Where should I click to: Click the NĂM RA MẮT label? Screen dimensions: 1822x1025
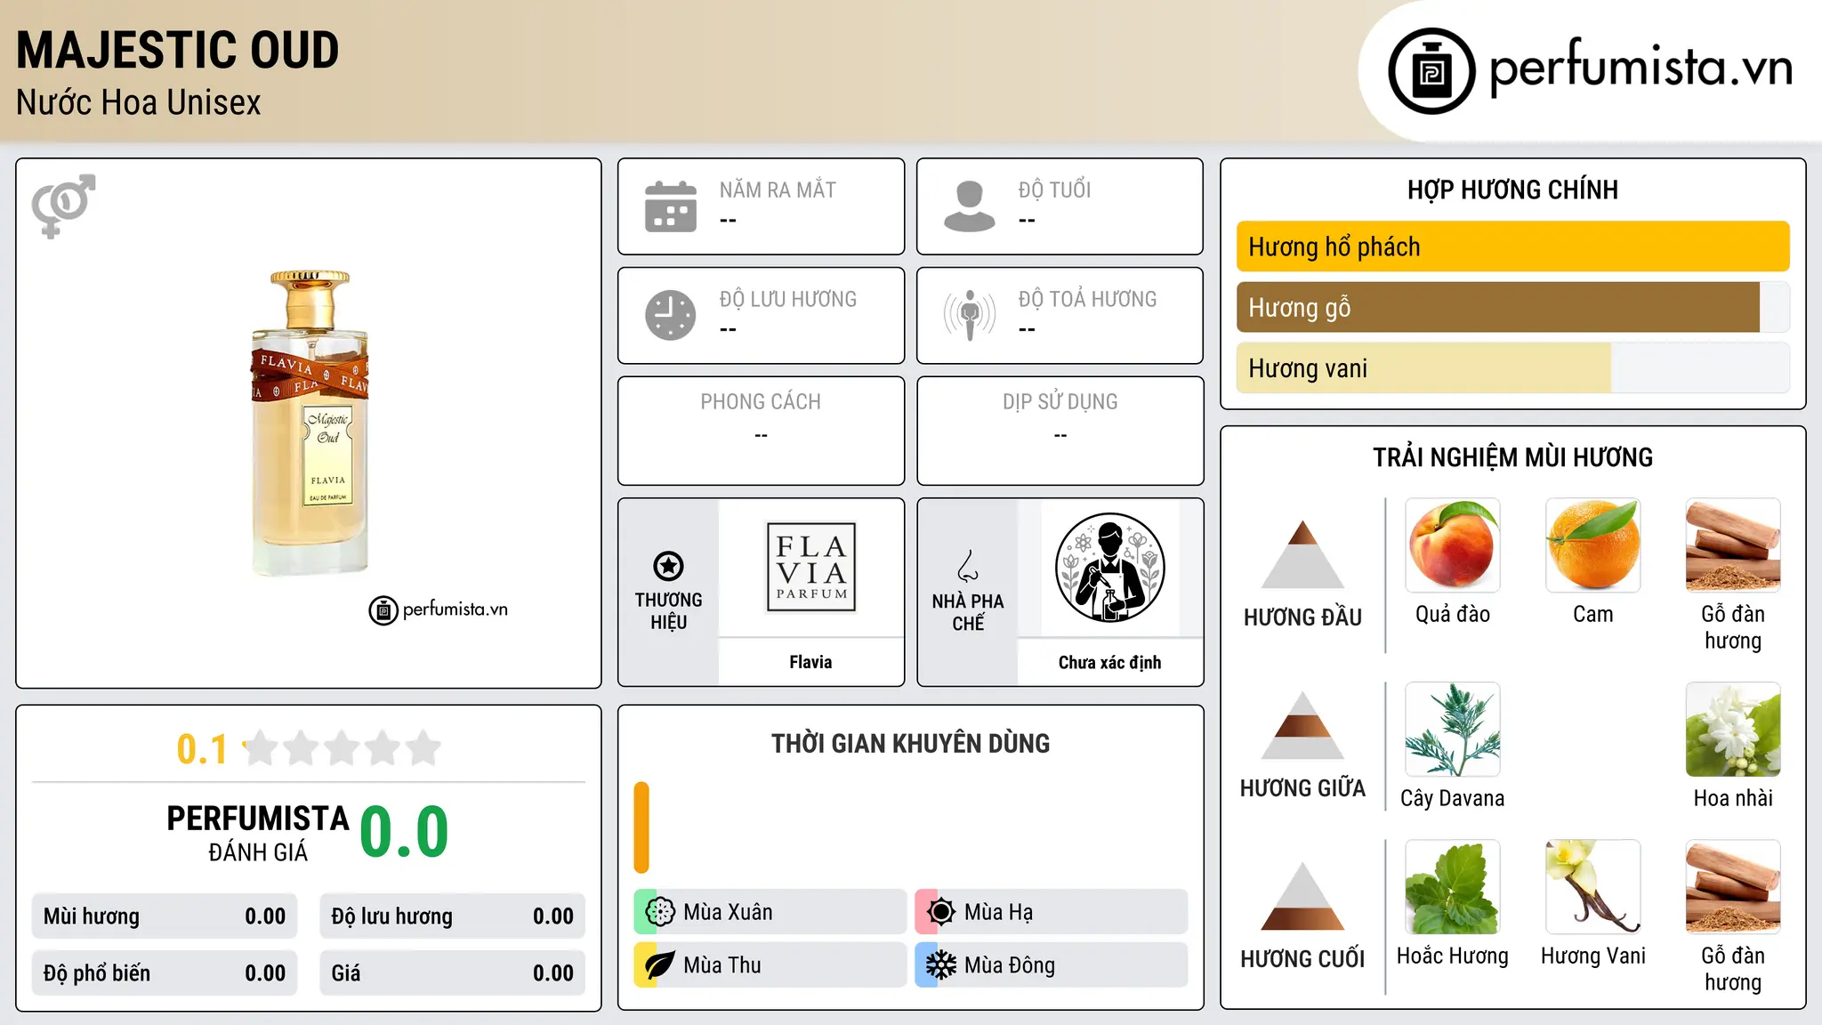click(778, 190)
